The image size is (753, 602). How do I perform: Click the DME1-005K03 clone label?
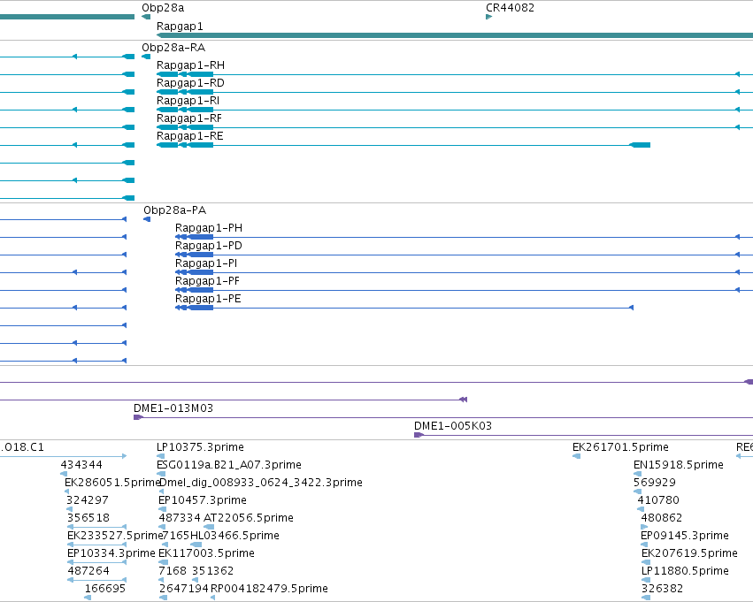pyautogui.click(x=453, y=426)
